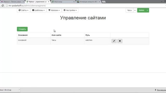Viewport: 166px width, 93px height.
Task: Open the Шаблоны dropdown menu
Action: (x=38, y=10)
